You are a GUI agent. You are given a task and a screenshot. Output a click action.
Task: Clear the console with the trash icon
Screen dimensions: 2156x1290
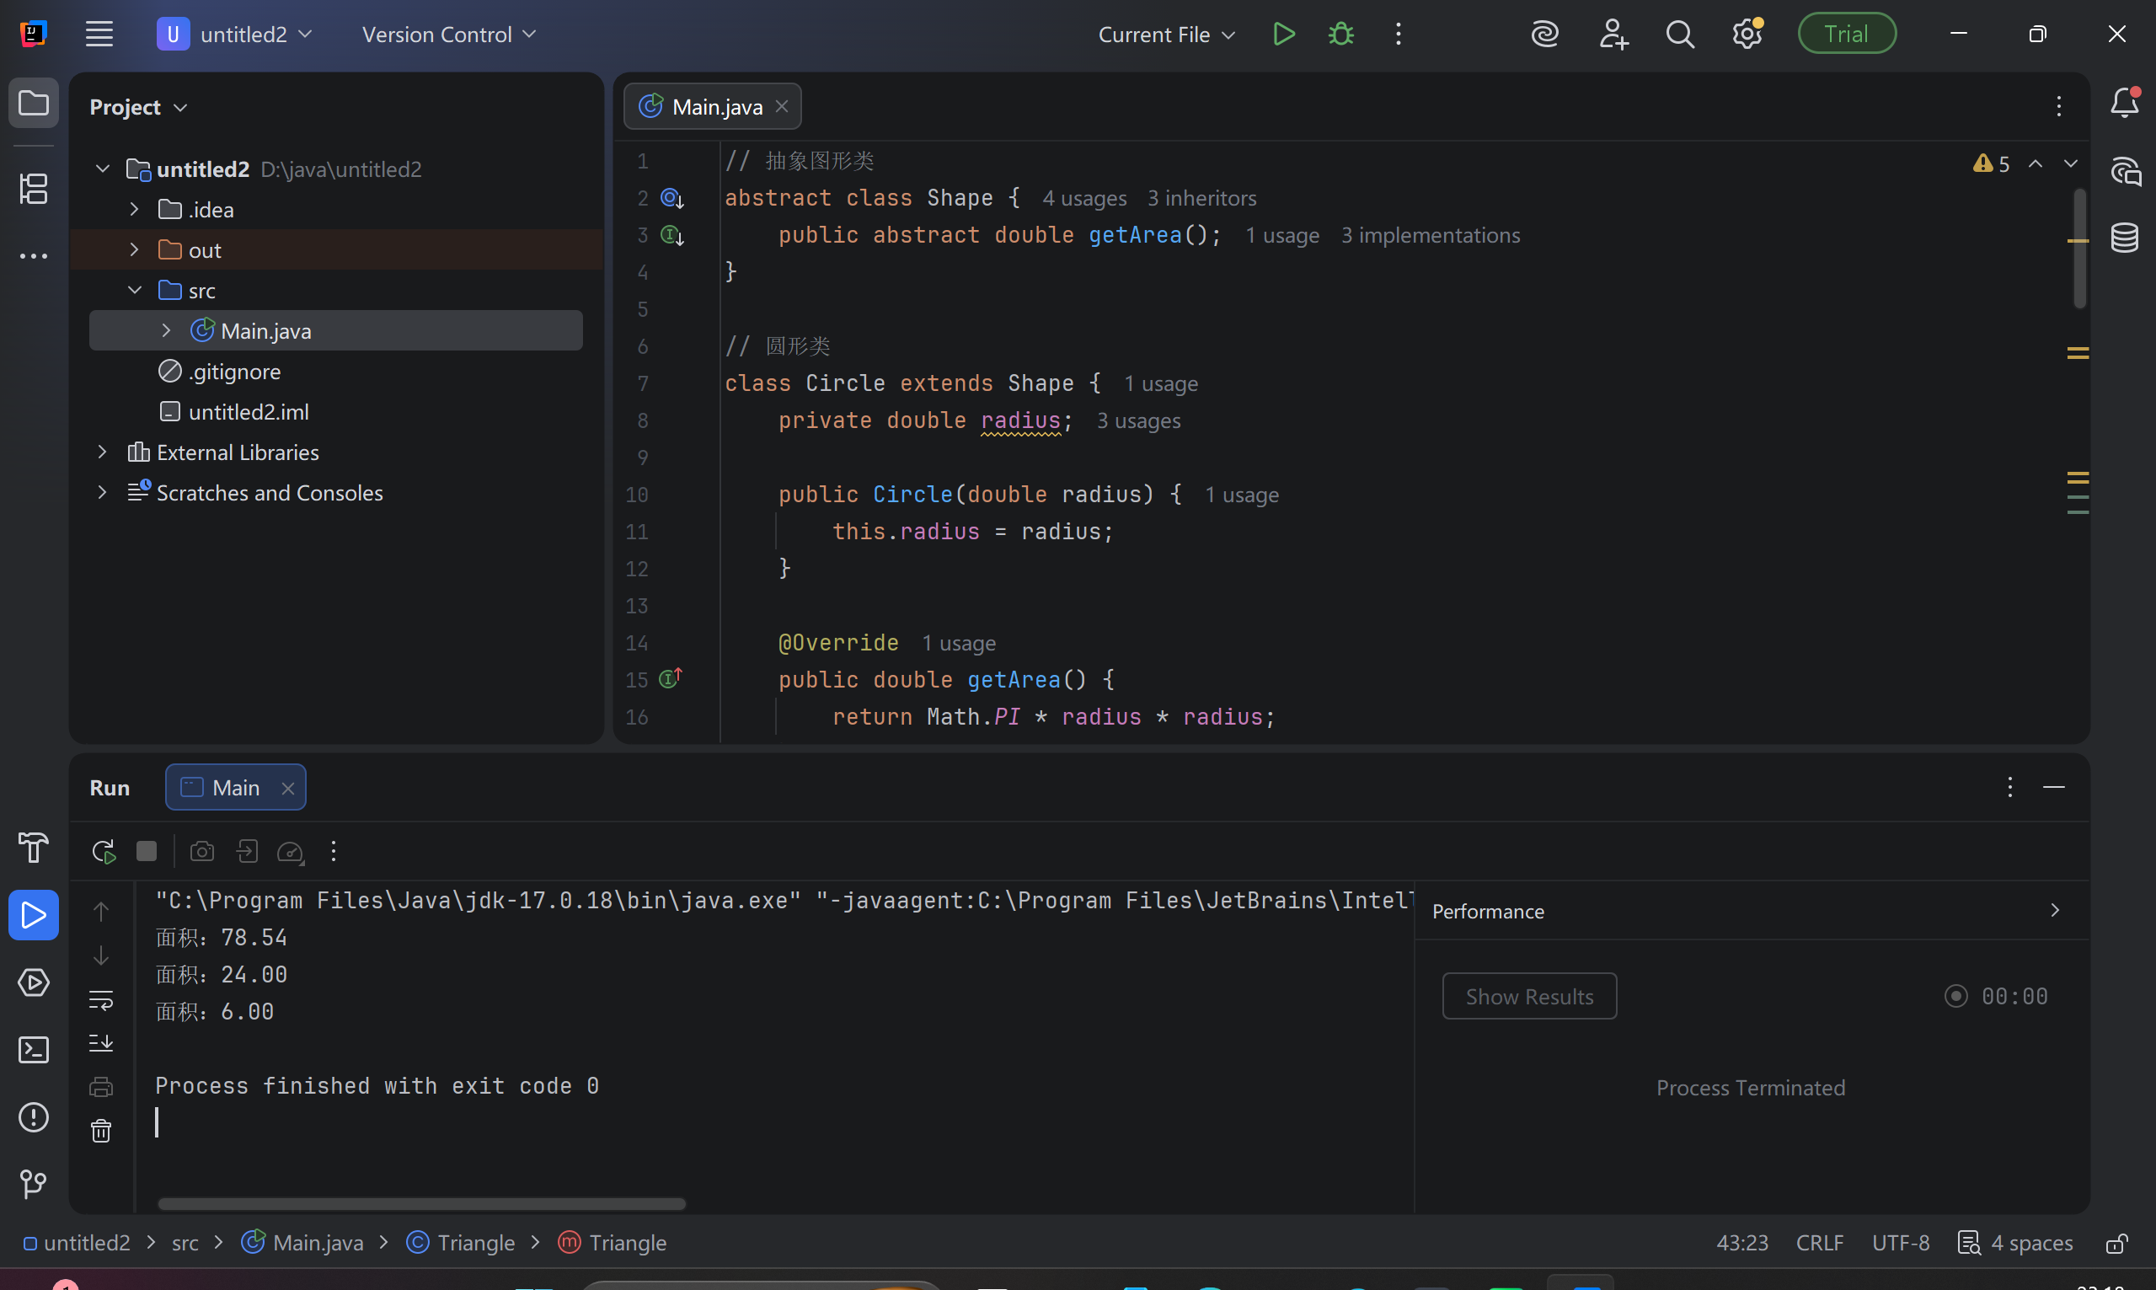tap(101, 1131)
